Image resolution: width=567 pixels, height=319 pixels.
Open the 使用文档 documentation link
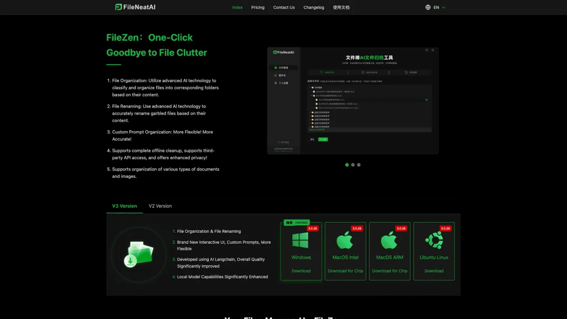(341, 7)
